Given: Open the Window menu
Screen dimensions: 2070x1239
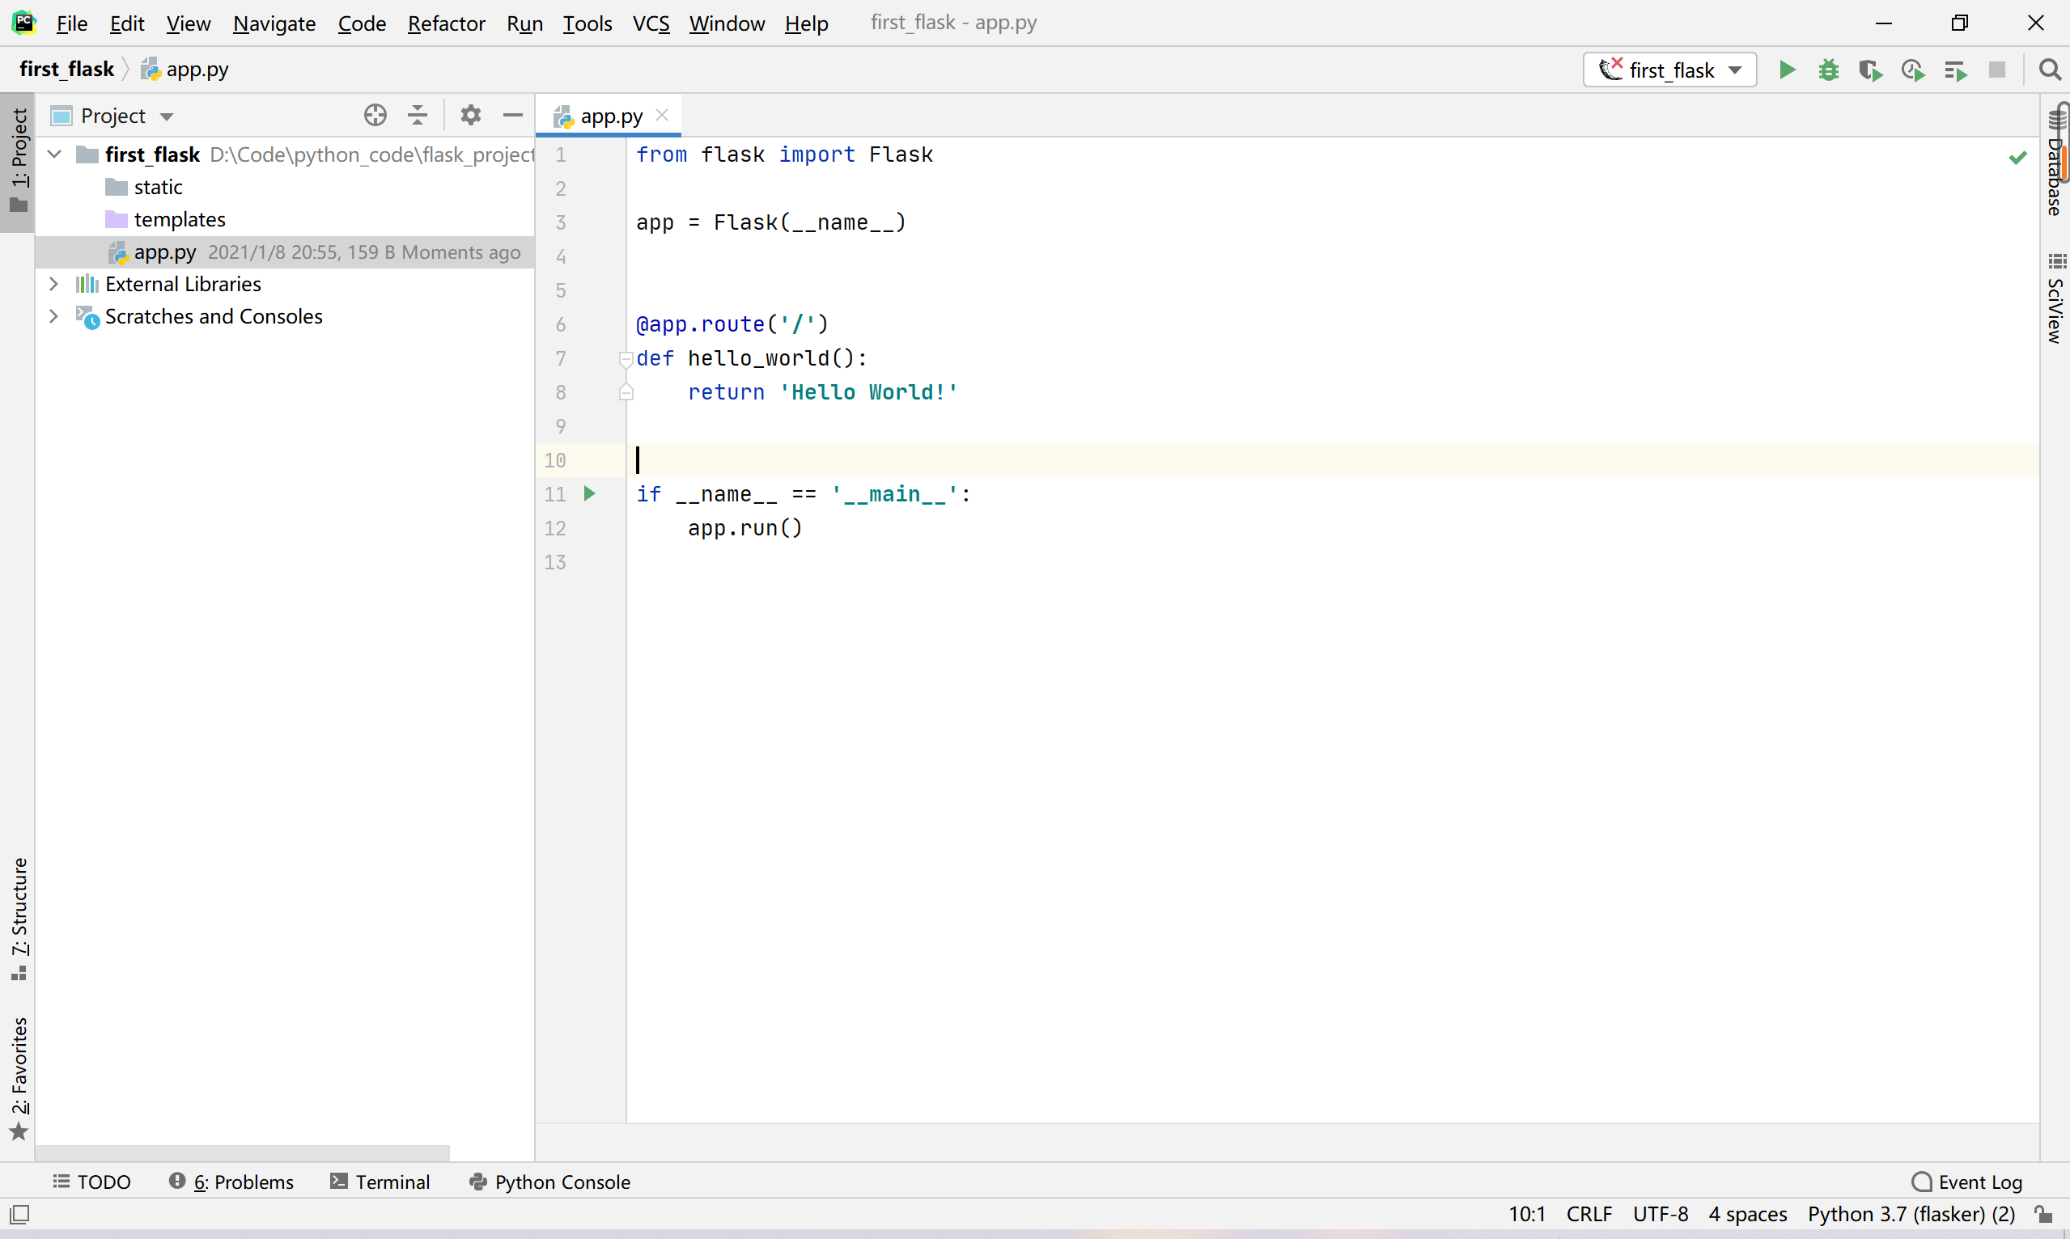Looking at the screenshot, I should (x=727, y=23).
